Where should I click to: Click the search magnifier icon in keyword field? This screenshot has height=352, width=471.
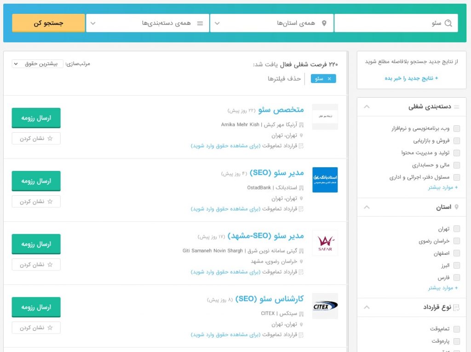448,23
